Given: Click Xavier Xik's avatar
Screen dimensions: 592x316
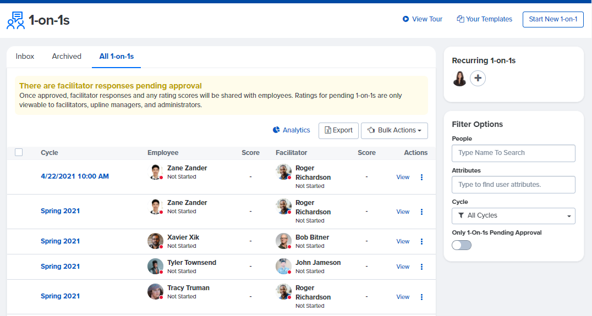Looking at the screenshot, I should [x=155, y=241].
